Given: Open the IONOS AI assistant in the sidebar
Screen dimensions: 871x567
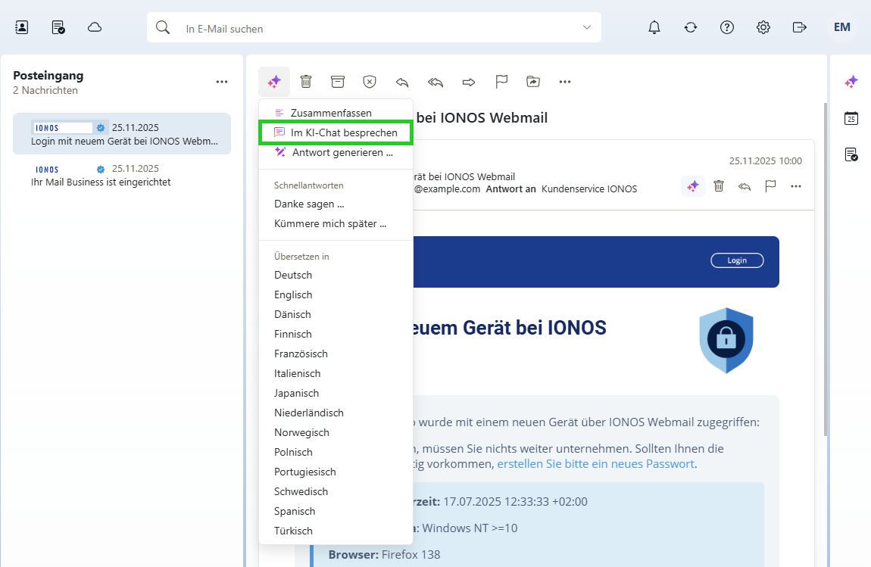Looking at the screenshot, I should (x=851, y=81).
